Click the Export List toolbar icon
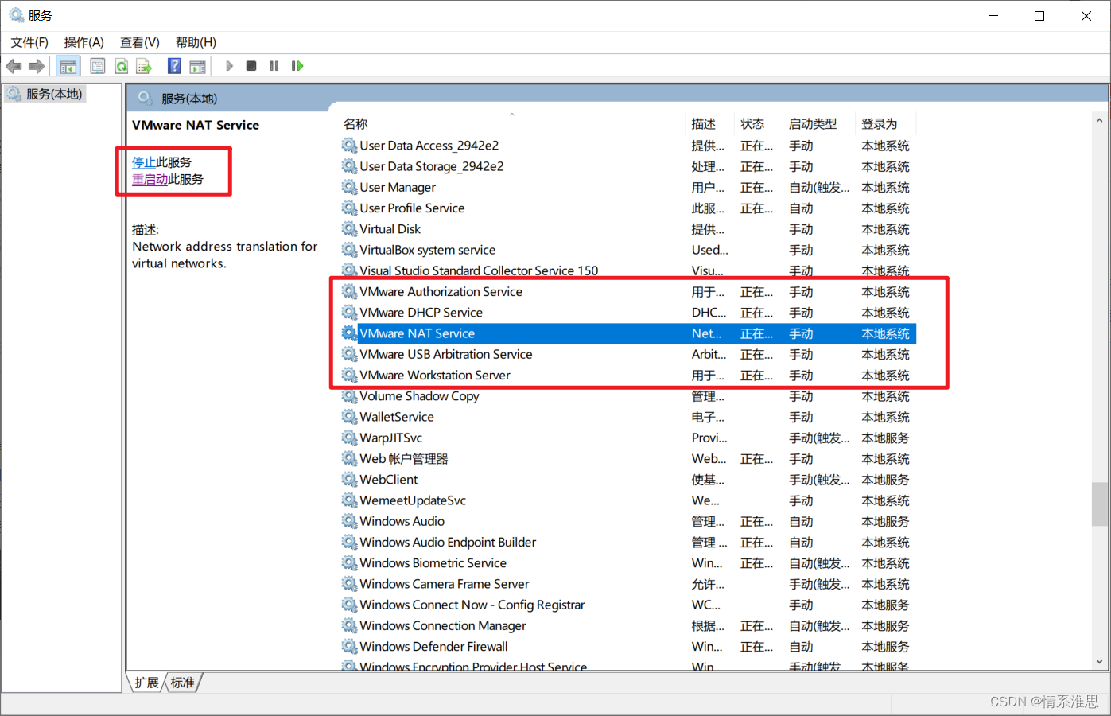Viewport: 1111px width, 716px height. click(144, 66)
